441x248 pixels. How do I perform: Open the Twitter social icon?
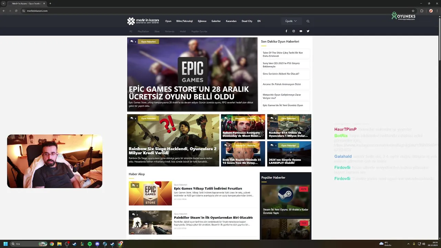click(308, 31)
